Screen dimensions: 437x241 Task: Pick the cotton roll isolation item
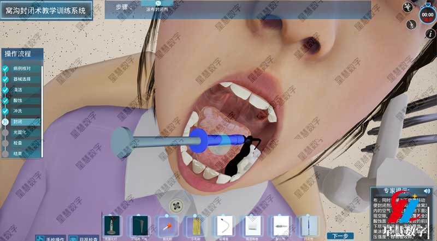(252, 226)
